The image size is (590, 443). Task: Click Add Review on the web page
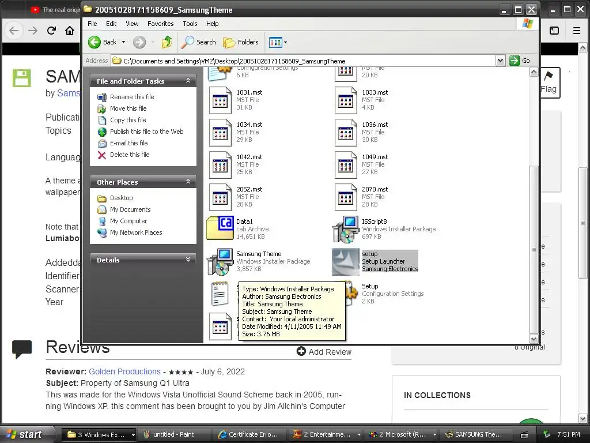tap(324, 351)
